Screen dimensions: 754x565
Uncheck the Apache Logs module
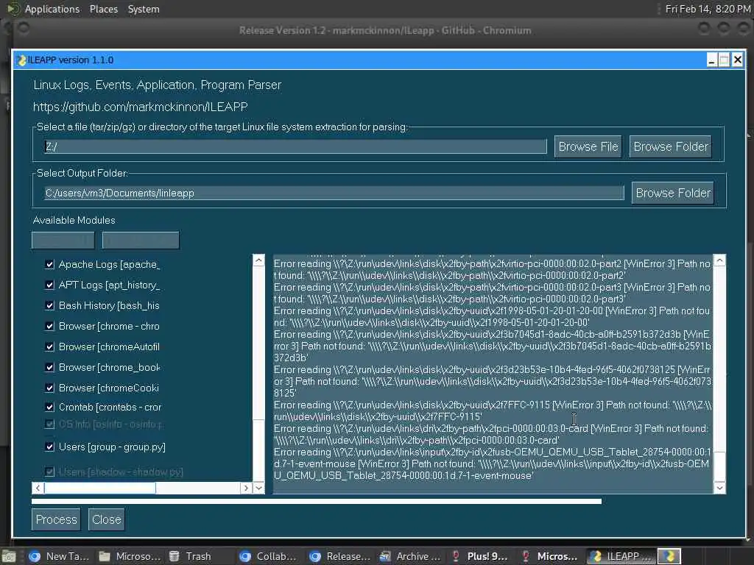point(49,264)
